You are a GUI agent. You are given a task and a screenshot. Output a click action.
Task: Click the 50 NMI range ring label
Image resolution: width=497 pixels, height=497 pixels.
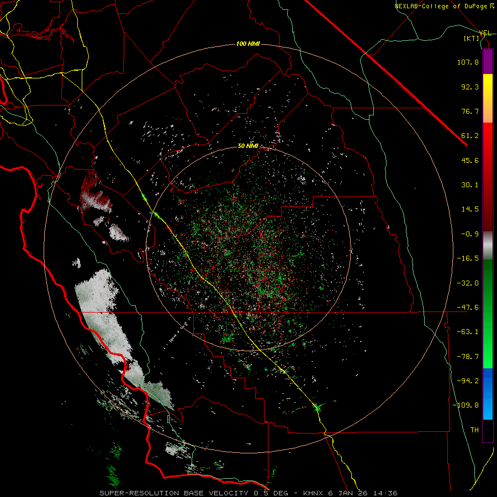pos(248,146)
